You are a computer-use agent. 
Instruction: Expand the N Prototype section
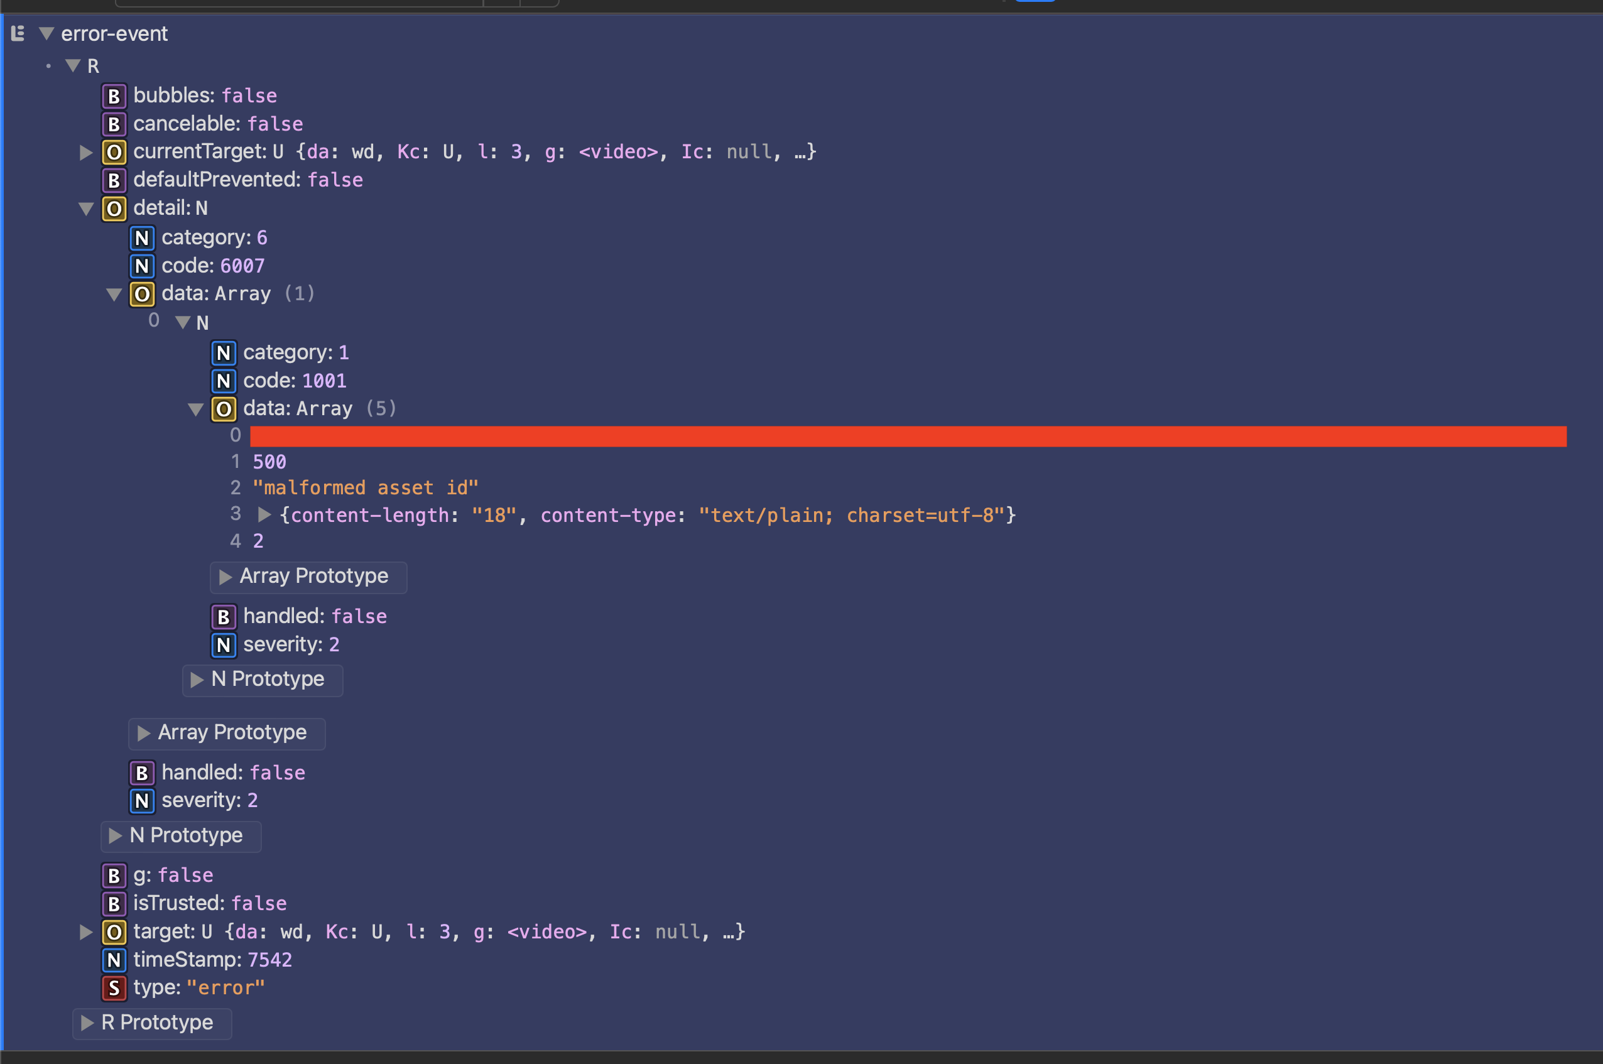[263, 679]
